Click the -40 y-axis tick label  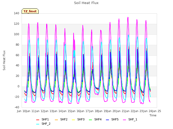tap(17, 107)
